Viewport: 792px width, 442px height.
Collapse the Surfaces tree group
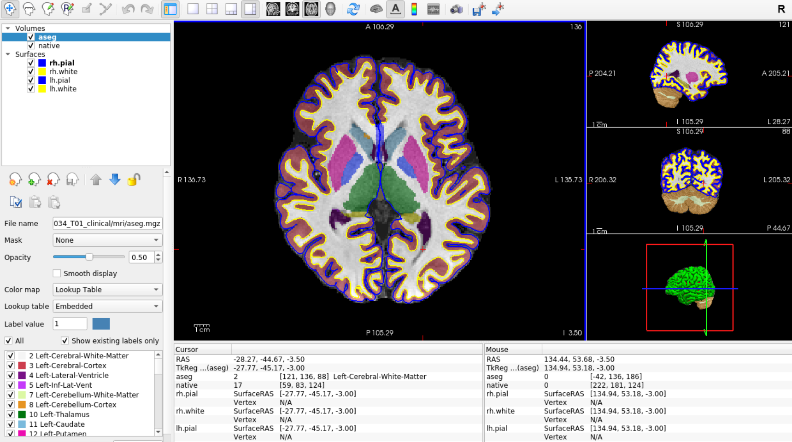[8, 54]
